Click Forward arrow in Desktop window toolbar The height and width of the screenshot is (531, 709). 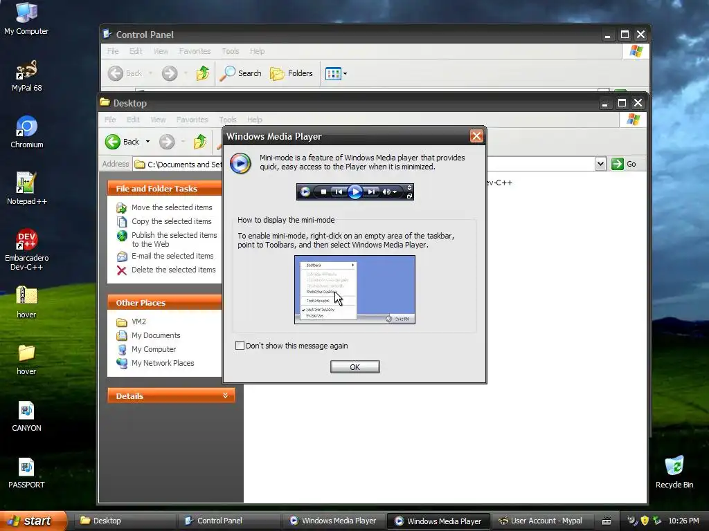coord(167,142)
